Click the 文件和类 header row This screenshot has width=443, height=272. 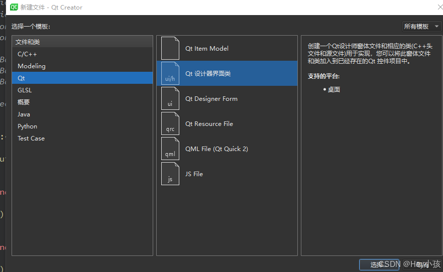coord(82,42)
